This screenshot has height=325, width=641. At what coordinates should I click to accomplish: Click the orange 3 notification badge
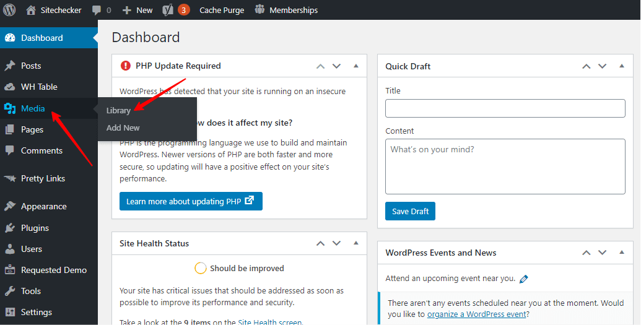click(x=183, y=10)
